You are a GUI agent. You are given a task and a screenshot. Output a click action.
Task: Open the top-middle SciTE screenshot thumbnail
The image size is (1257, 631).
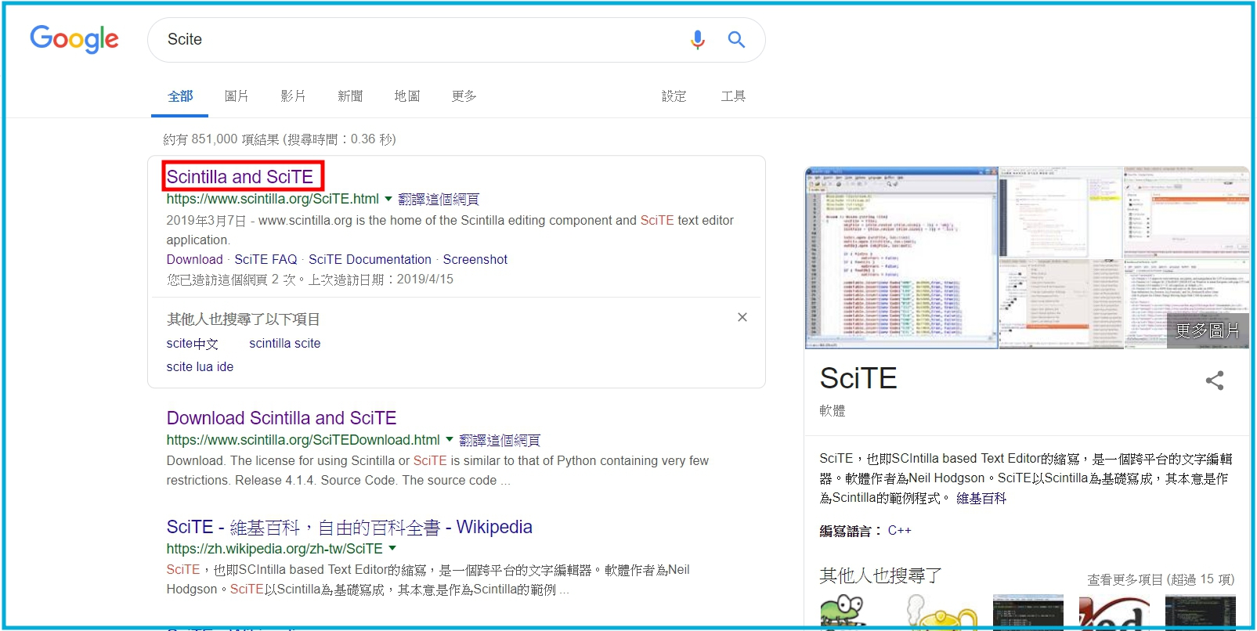point(1061,212)
